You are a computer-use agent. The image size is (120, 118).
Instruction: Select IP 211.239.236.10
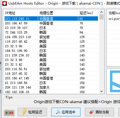[17, 55]
